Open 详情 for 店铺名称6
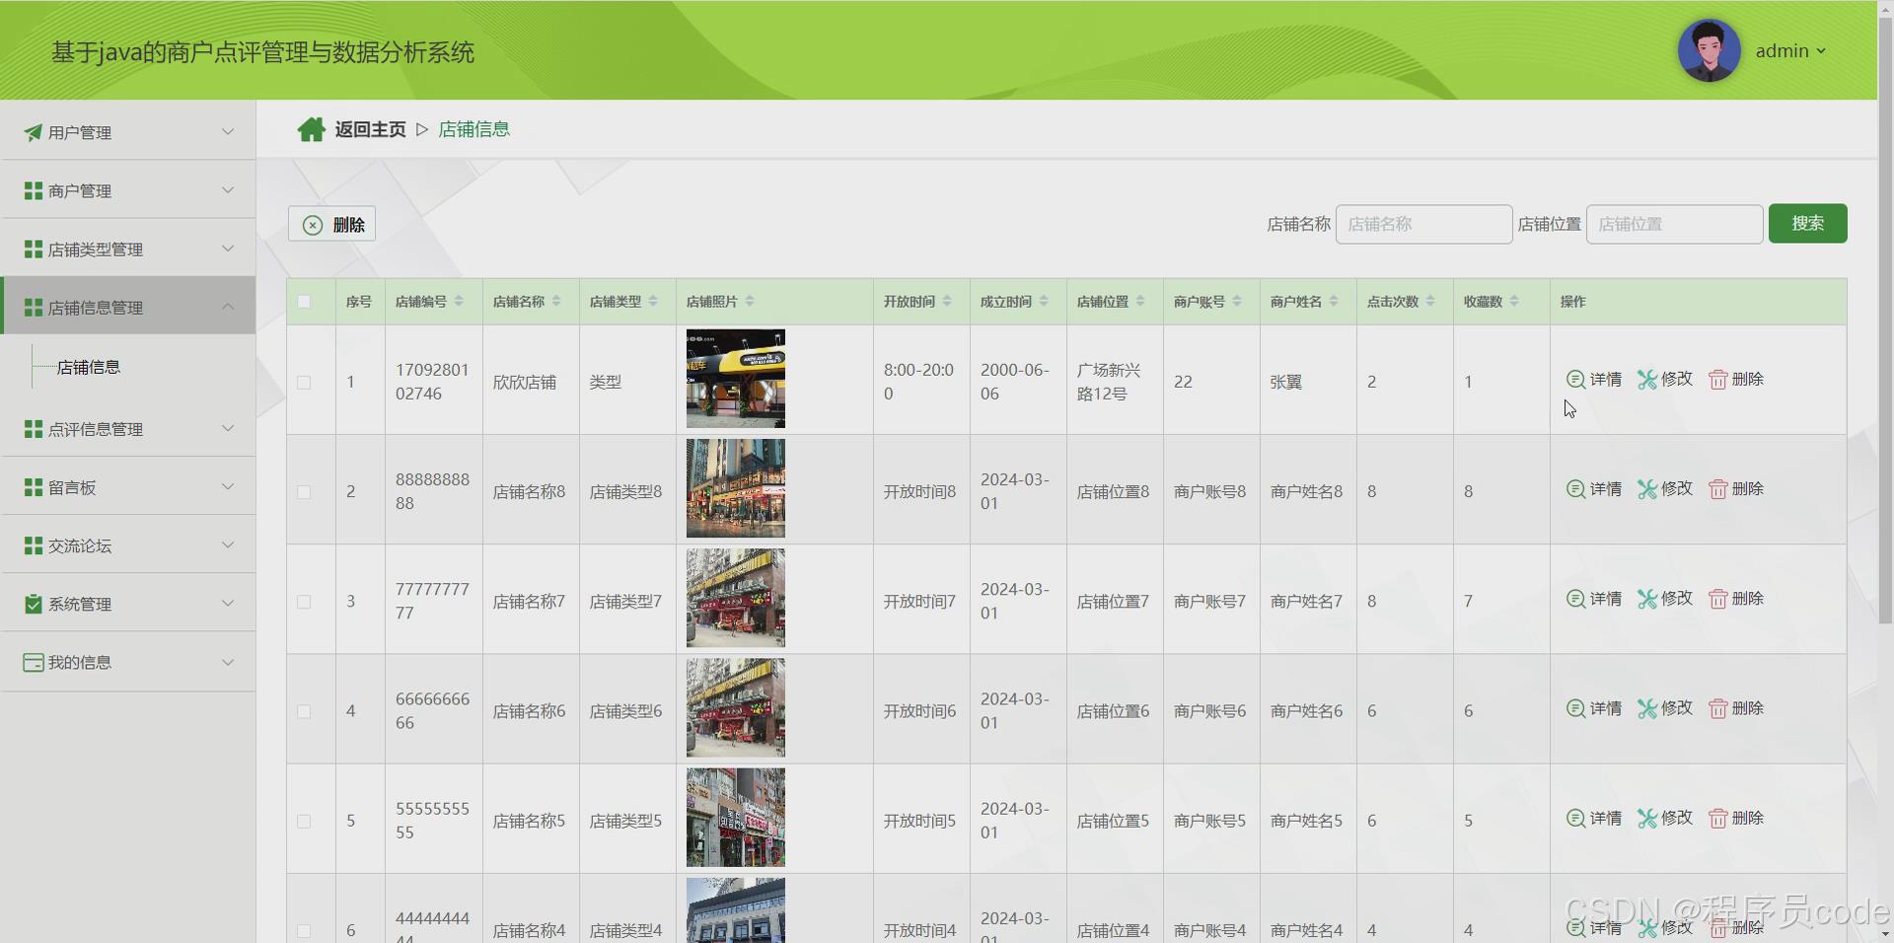 [x=1594, y=708]
